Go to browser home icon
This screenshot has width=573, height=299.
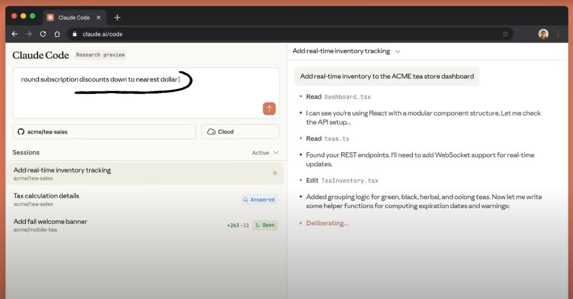57,34
